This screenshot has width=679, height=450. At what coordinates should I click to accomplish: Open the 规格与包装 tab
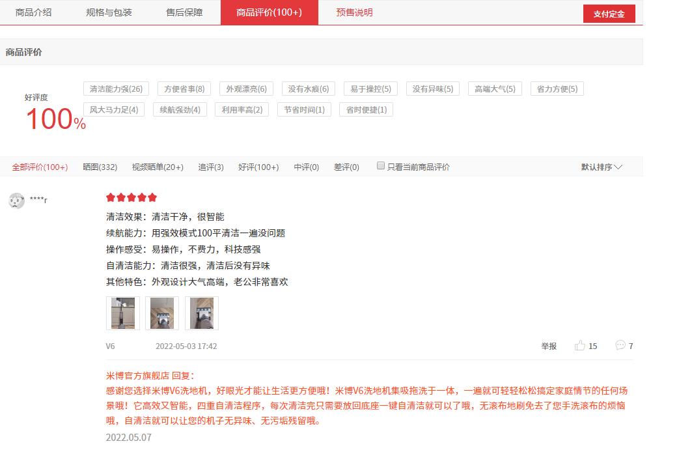[108, 12]
